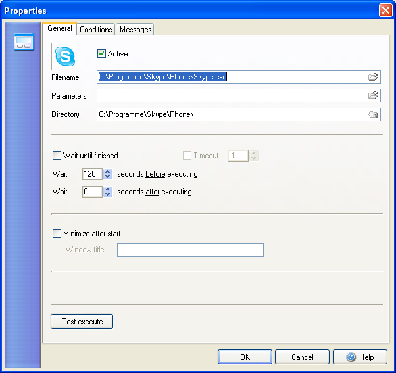Click the window icon in left sidebar

pyautogui.click(x=24, y=41)
